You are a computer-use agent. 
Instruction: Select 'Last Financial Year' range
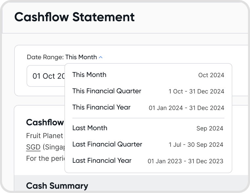pos(102,160)
